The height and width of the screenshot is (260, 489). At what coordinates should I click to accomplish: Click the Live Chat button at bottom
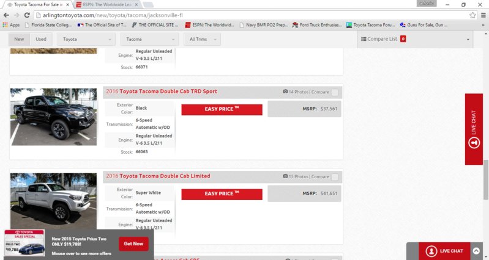[x=444, y=251]
